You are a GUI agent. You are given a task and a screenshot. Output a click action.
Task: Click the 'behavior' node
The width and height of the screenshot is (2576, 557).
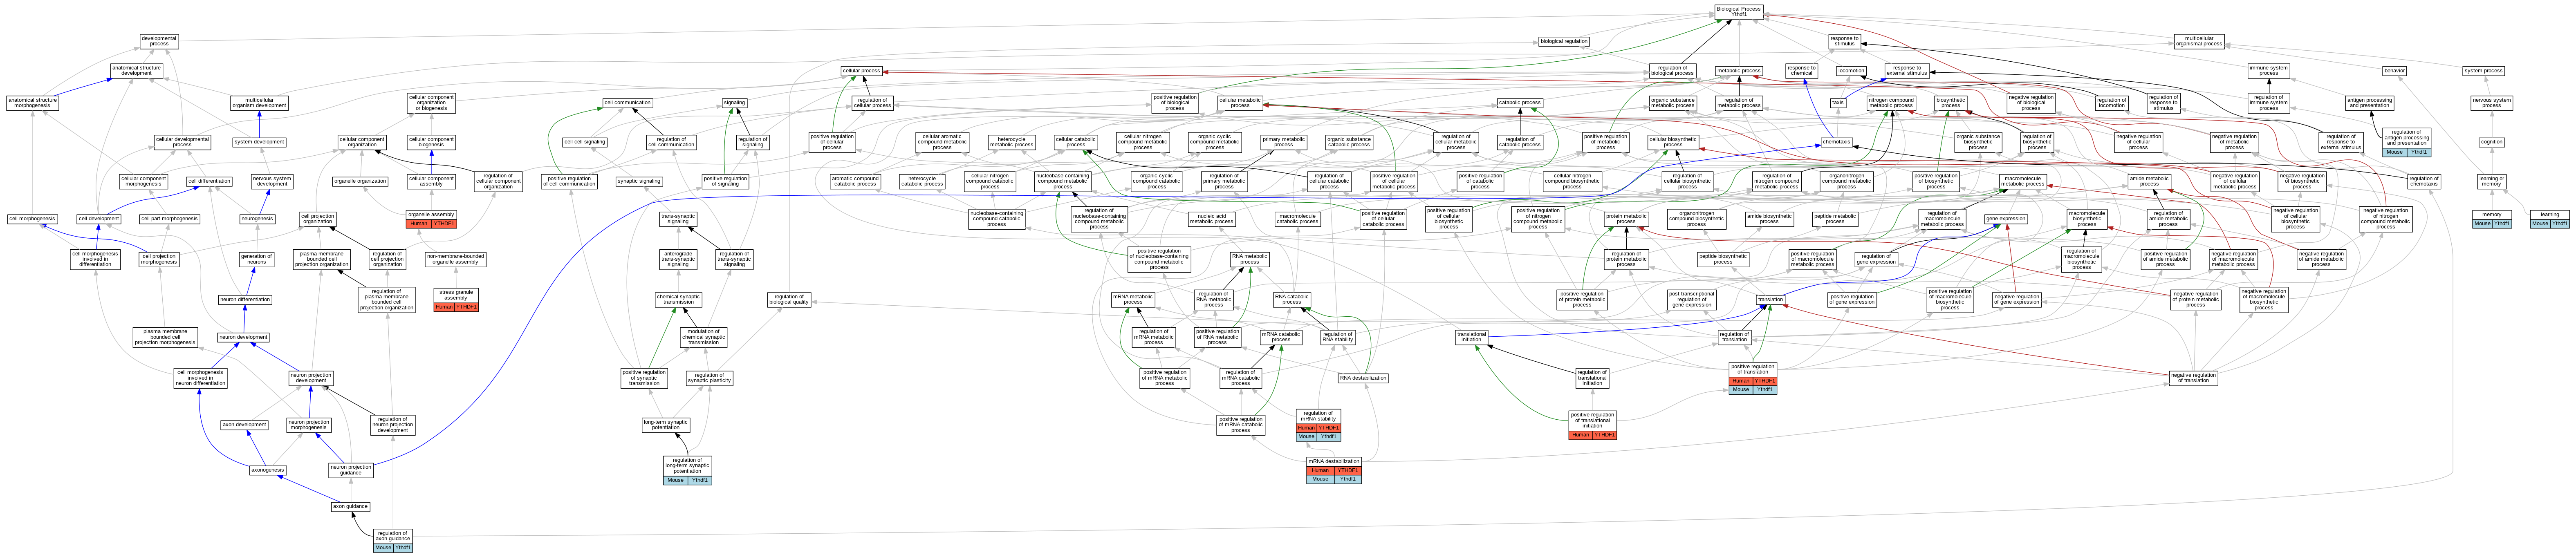click(x=2394, y=71)
